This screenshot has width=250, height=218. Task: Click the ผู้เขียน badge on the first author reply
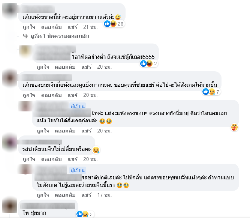[77, 106]
